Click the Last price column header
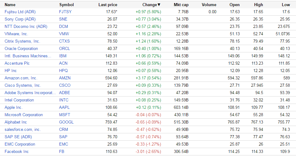 108,5
